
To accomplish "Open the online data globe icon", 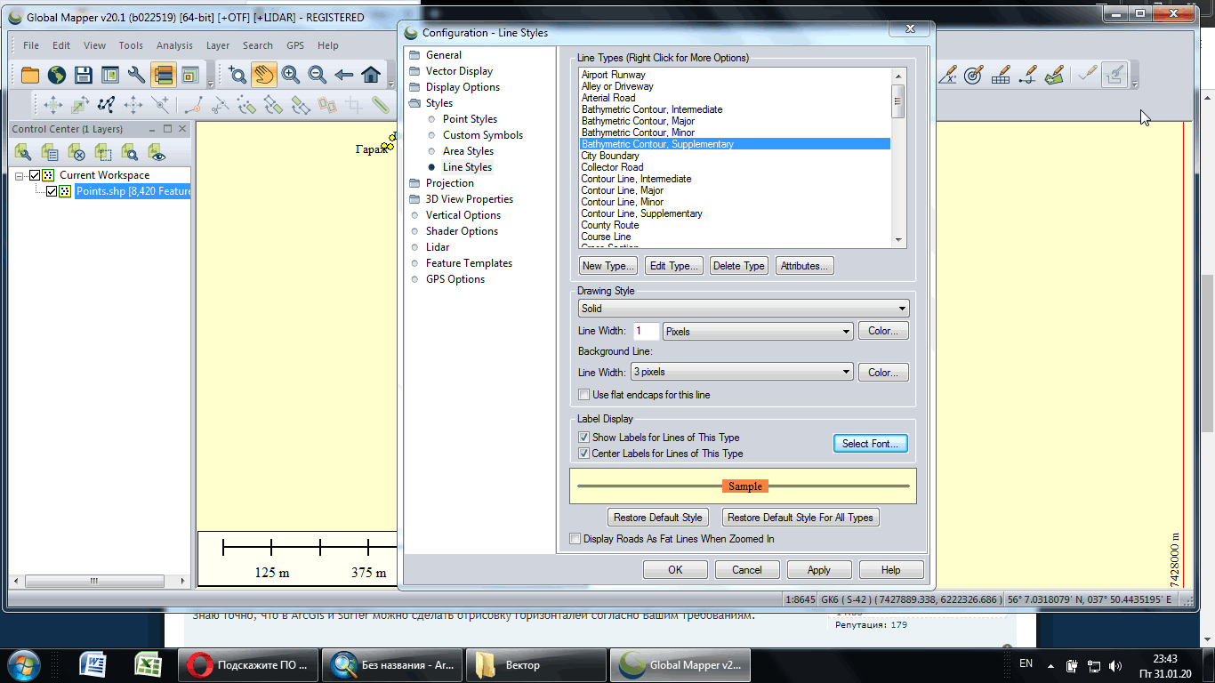I will 57,76.
